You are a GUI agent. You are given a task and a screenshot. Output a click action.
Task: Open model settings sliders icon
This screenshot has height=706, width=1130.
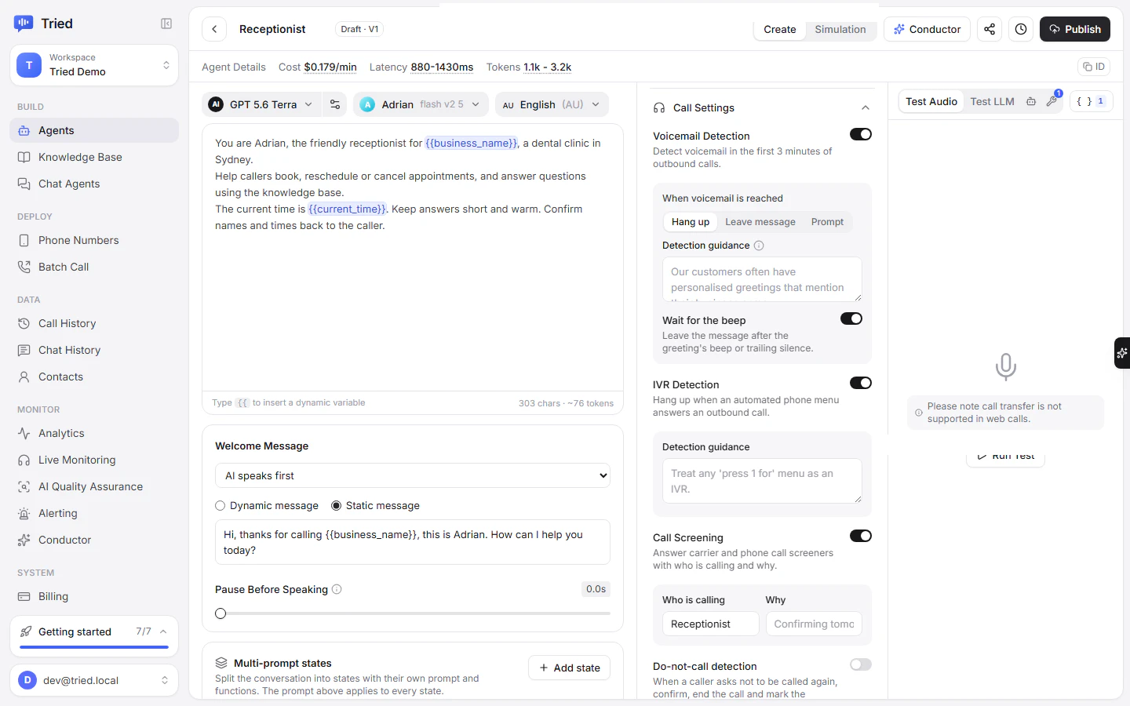[x=335, y=104]
